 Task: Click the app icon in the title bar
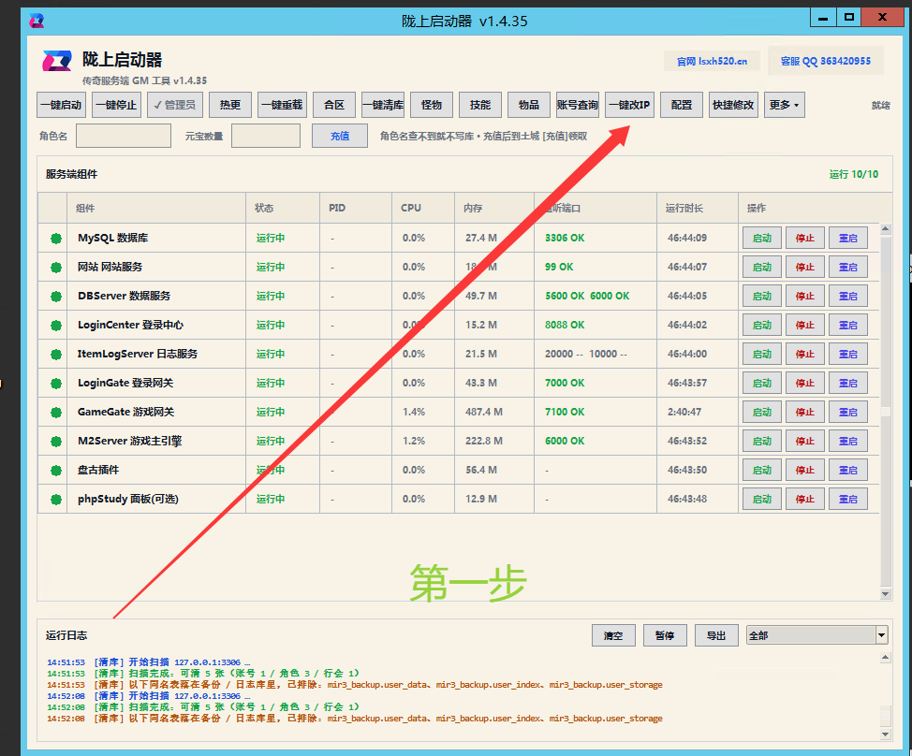(x=37, y=21)
